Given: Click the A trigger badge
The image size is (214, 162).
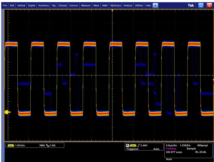Looking at the screenshot, I should [127, 145].
